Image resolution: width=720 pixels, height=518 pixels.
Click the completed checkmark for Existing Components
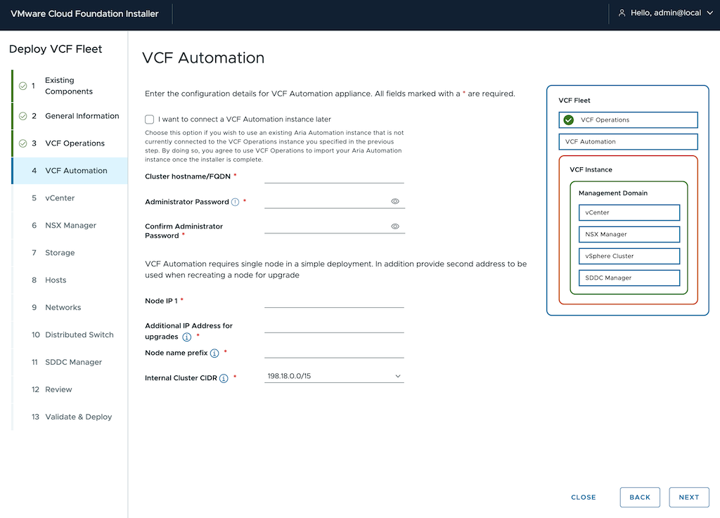click(x=23, y=86)
